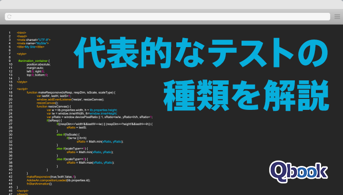The height and width of the screenshot is (195, 343).
Task: Click the AdobeAn.compositionLoaded code line
Action: click(x=58, y=180)
